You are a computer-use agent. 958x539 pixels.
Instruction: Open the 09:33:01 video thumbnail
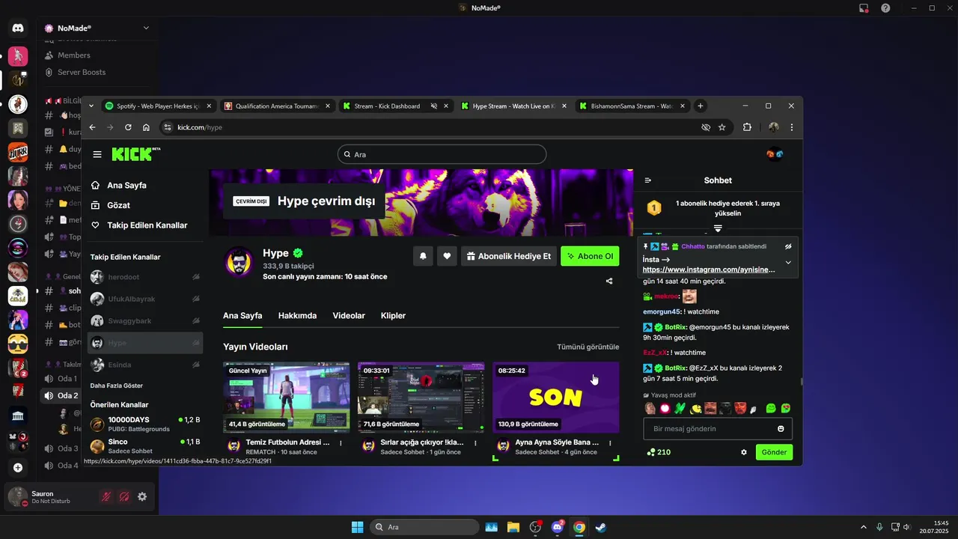(x=421, y=398)
